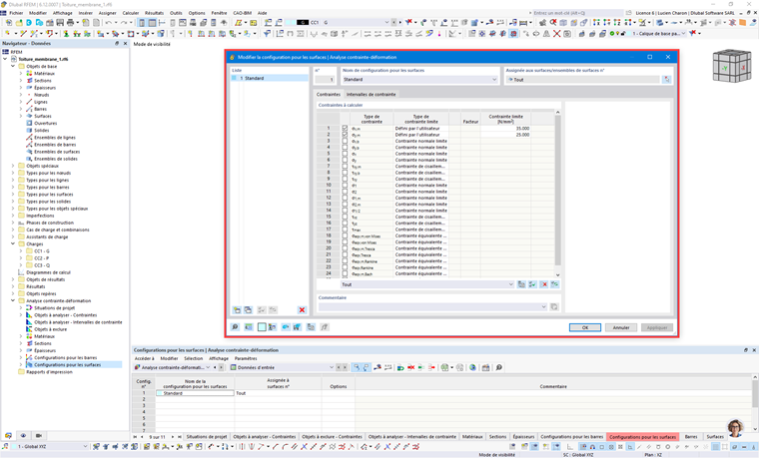Viewport: 759px width, 458px height.
Task: Click the Annuler button
Action: coord(621,327)
